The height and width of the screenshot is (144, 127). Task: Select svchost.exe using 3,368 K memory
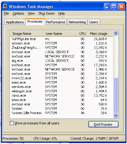[61, 52]
